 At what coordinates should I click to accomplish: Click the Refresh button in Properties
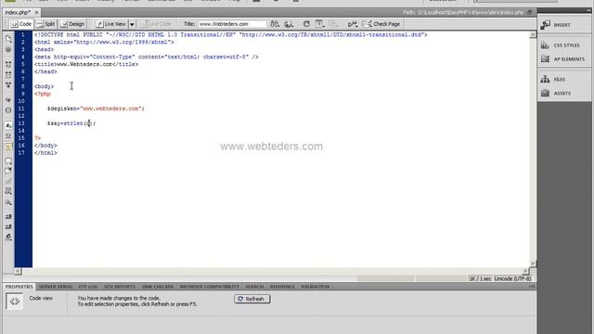click(x=252, y=299)
